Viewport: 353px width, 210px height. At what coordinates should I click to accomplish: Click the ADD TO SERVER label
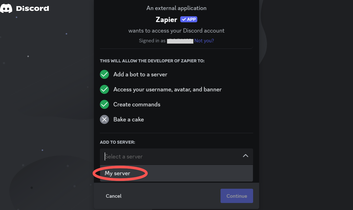117,142
